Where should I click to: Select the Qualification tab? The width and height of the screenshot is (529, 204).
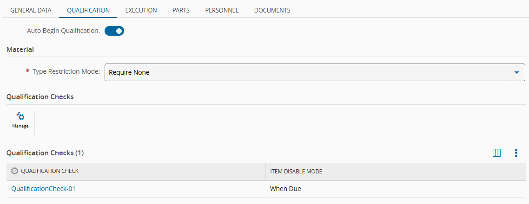pos(88,10)
